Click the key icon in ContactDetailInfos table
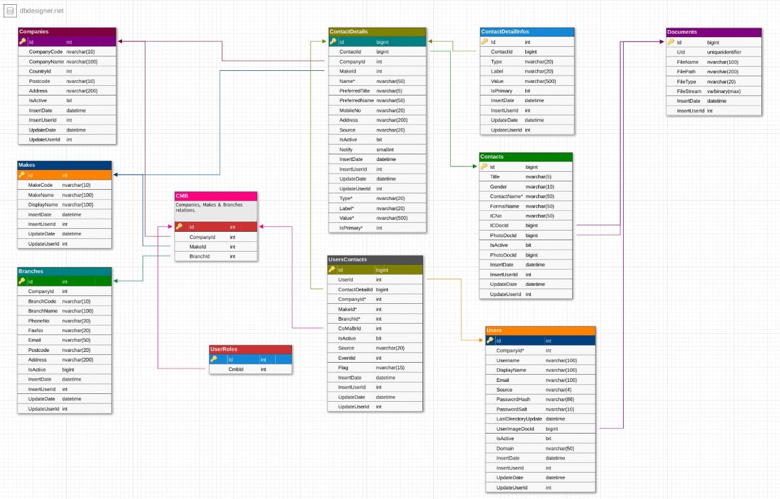The width and height of the screenshot is (780, 499). coord(485,42)
